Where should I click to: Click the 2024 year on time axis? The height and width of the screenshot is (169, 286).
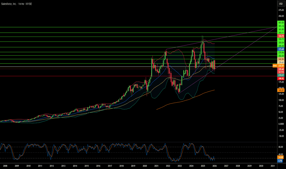tap(191, 166)
